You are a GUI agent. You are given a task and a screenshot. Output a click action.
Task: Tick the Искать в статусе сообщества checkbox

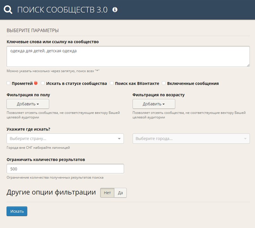click(43, 83)
